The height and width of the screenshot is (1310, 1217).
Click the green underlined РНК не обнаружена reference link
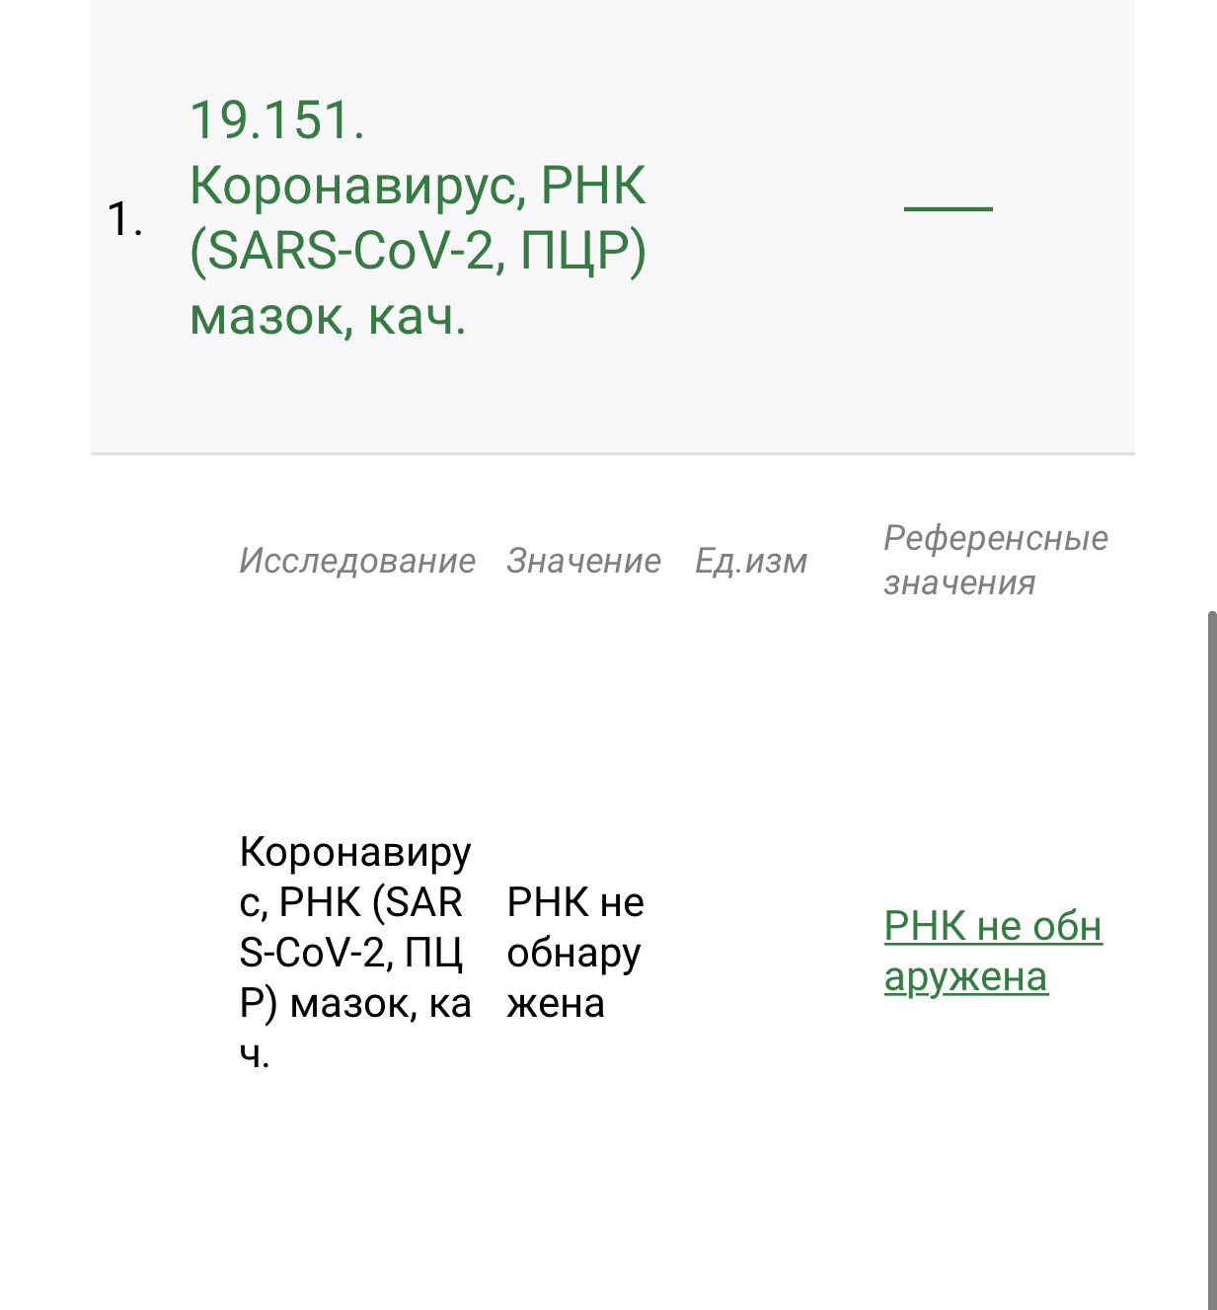(992, 952)
